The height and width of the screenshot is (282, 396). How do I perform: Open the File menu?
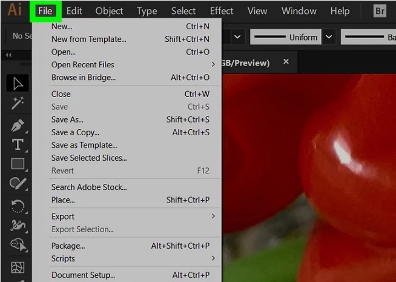(x=45, y=11)
